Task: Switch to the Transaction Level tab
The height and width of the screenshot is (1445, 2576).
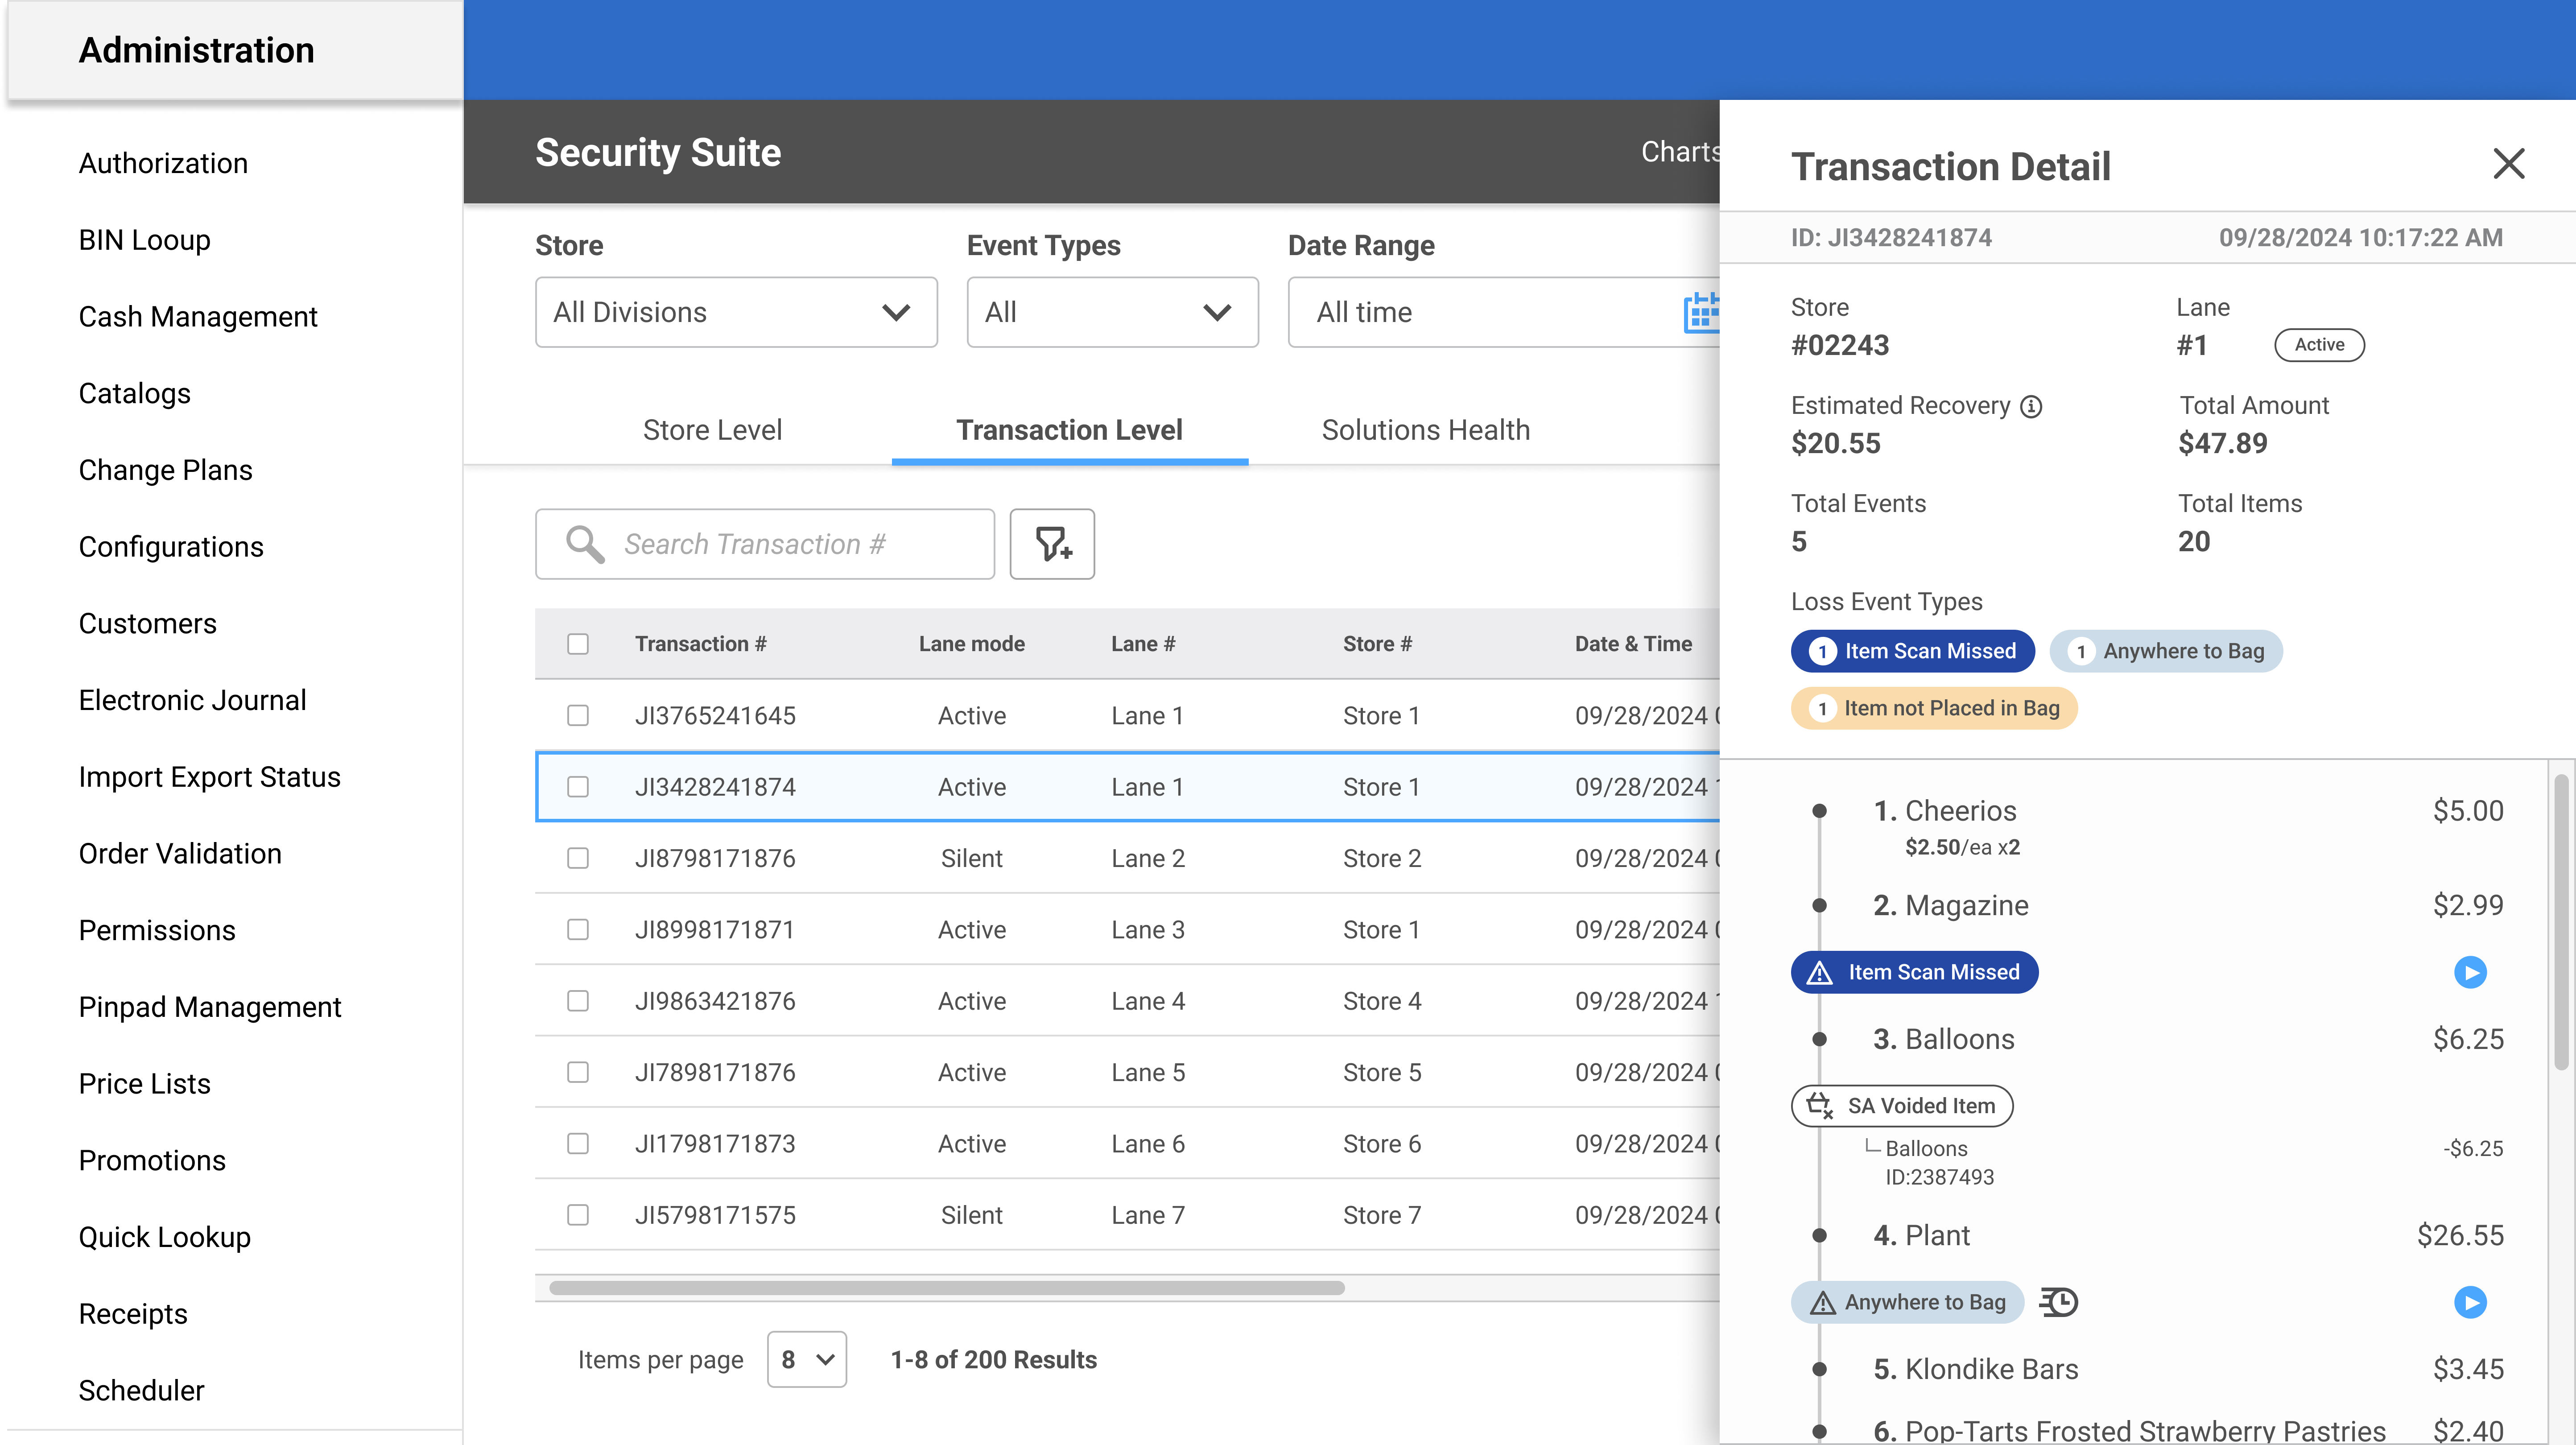Action: (x=1069, y=430)
